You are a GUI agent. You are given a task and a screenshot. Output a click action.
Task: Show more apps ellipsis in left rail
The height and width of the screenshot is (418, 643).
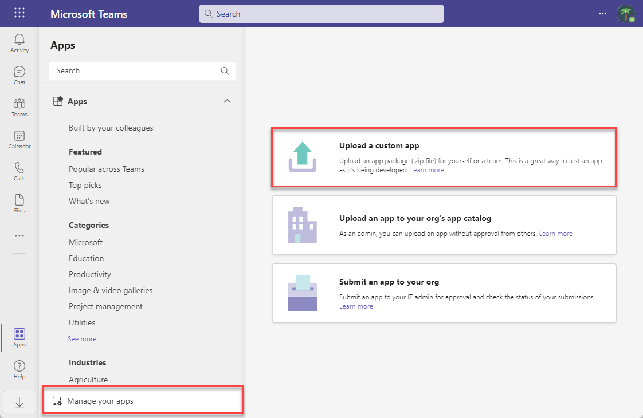tap(19, 236)
